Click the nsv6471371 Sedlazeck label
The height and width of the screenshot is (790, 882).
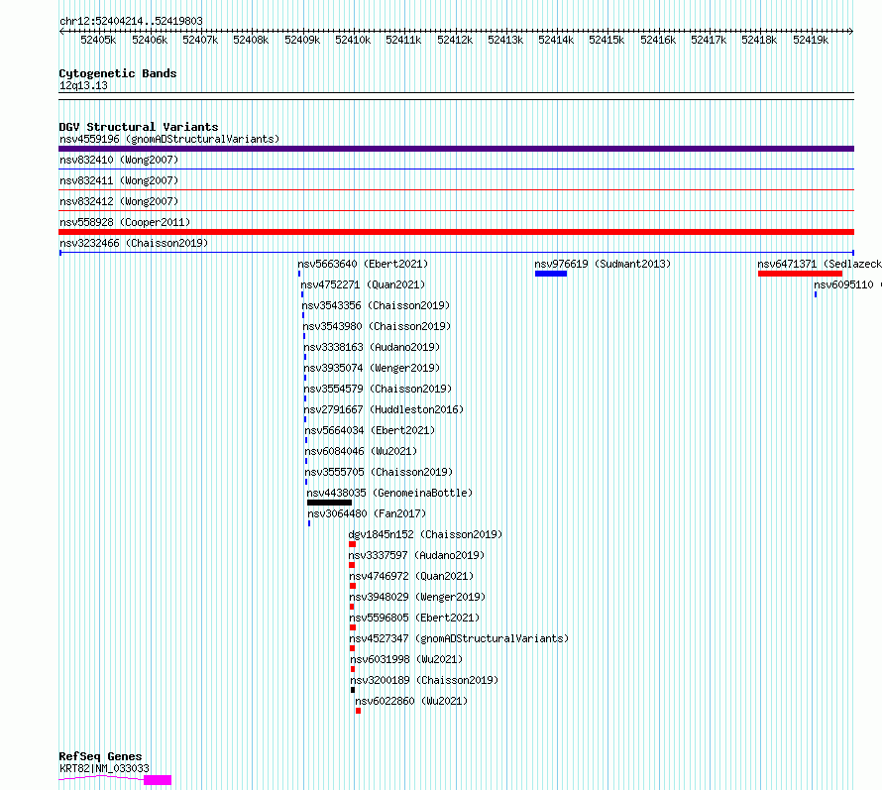click(819, 264)
